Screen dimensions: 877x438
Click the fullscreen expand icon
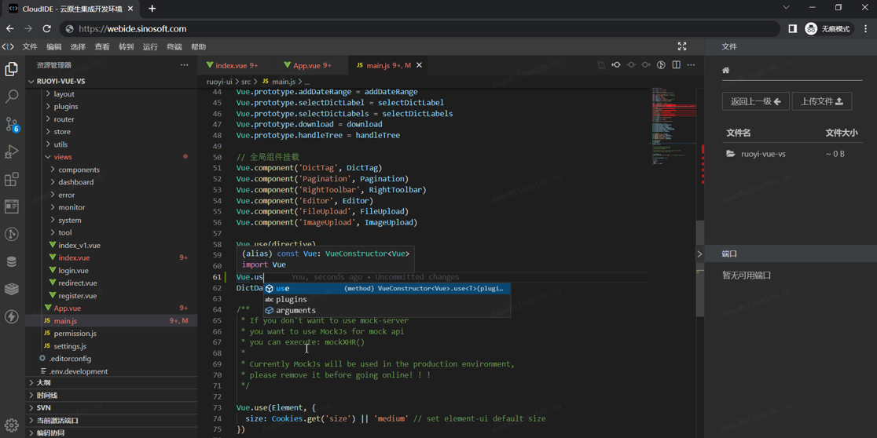point(682,47)
